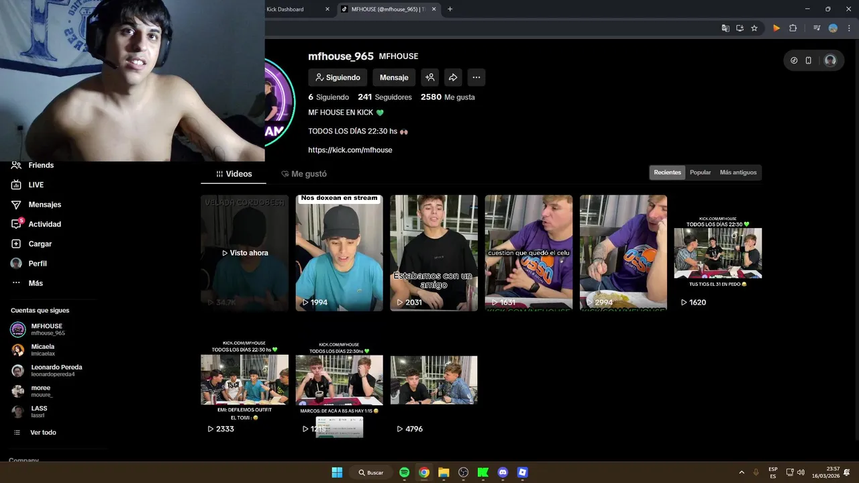Share the mfhouse_965 profile
This screenshot has height=483, width=859.
point(453,77)
